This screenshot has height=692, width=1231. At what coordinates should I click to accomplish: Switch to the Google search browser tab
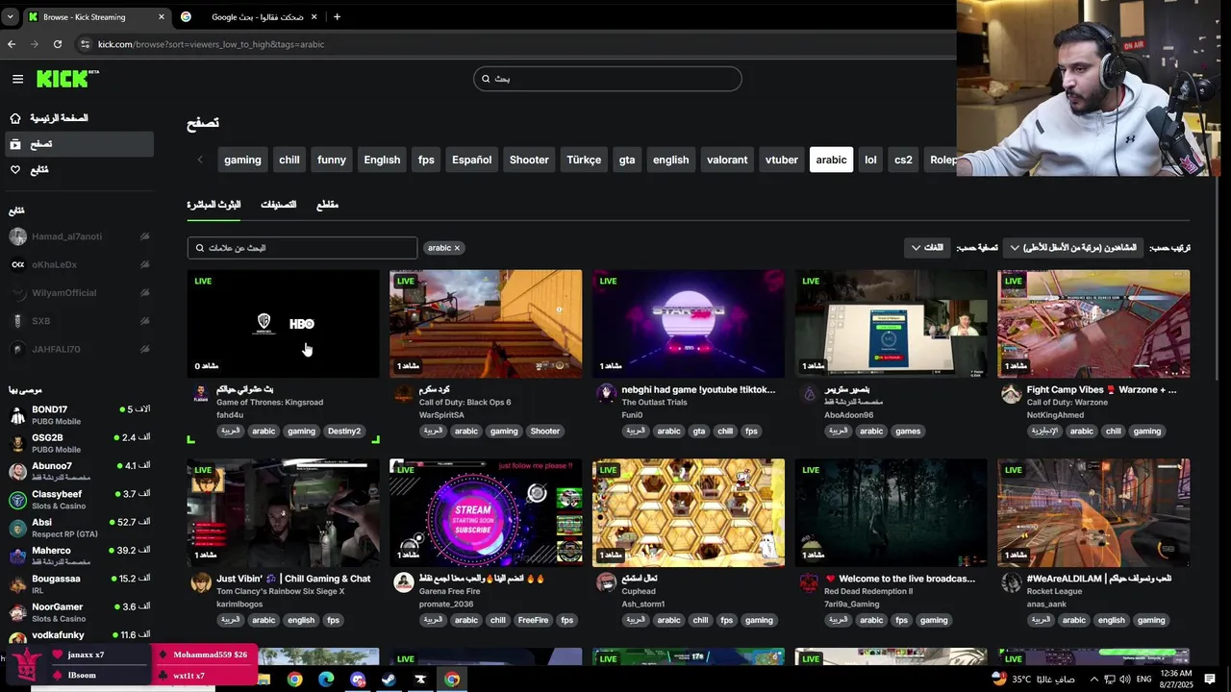[x=250, y=16]
